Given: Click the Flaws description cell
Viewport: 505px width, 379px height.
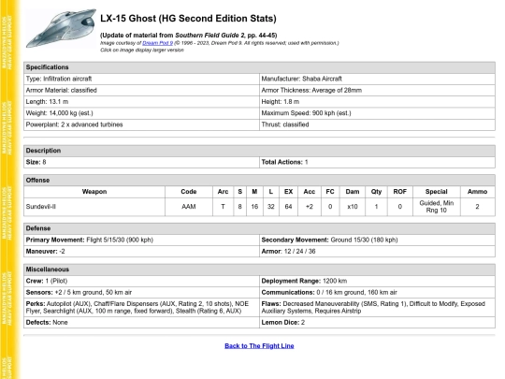Looking at the screenshot, I should coord(377,308).
